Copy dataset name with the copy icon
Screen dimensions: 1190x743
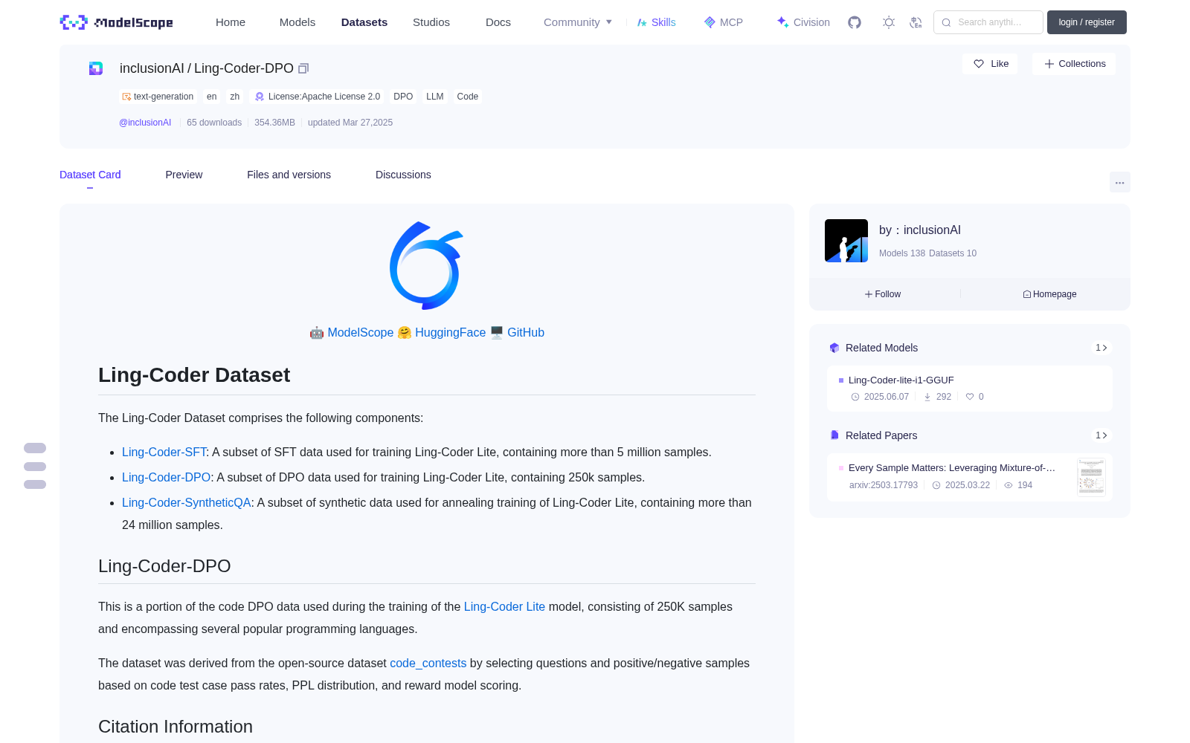pos(303,68)
